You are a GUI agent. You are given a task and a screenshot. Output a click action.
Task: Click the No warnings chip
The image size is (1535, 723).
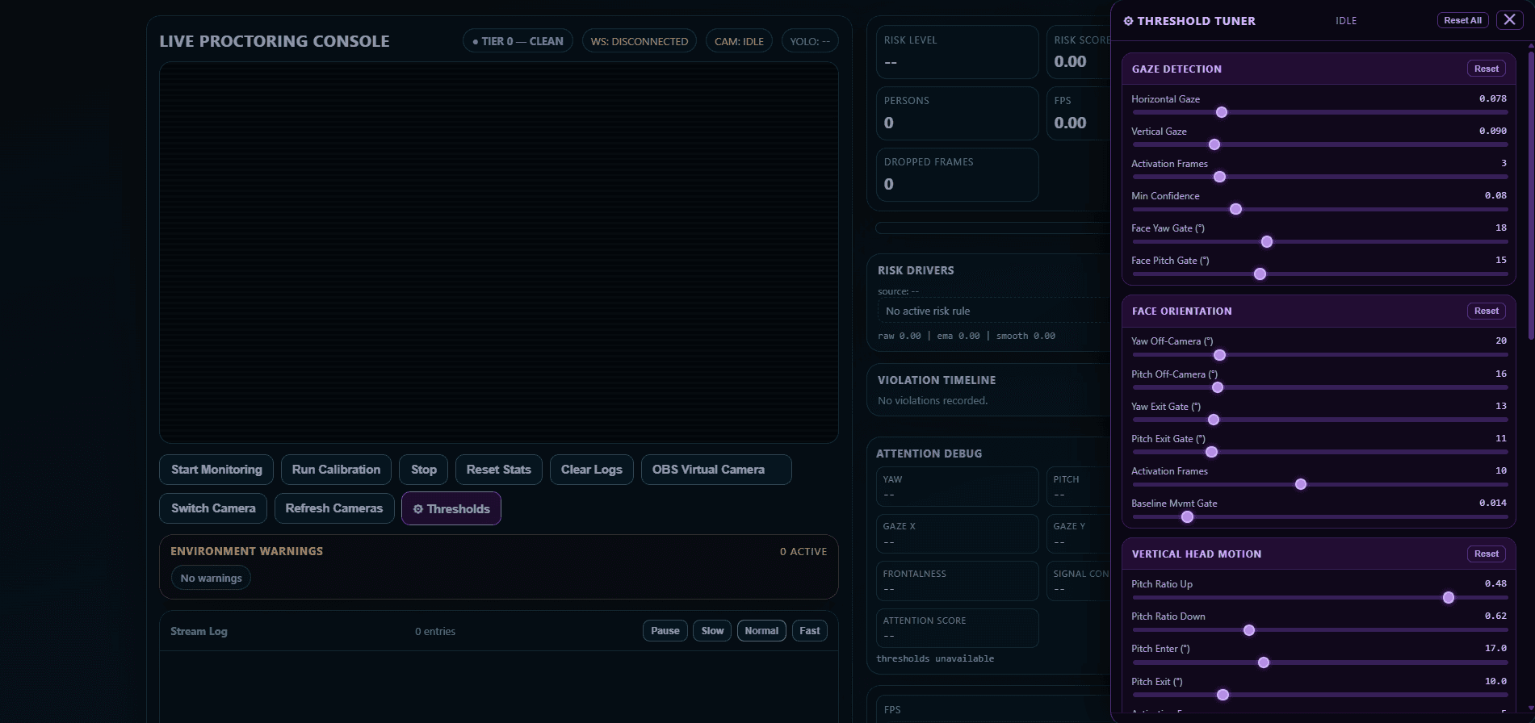(x=211, y=578)
